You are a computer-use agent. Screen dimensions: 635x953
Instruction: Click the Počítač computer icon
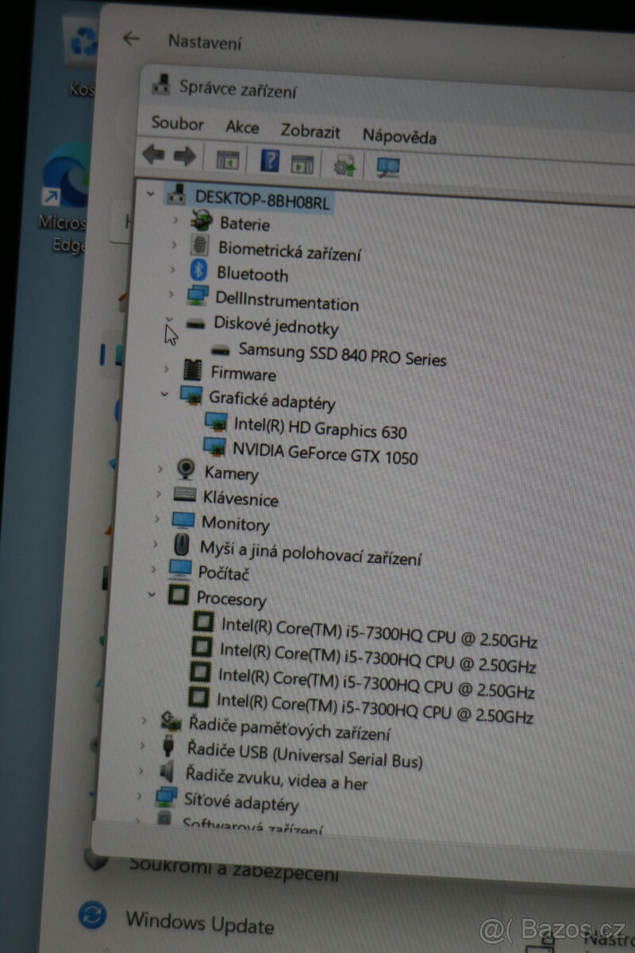[x=180, y=570]
